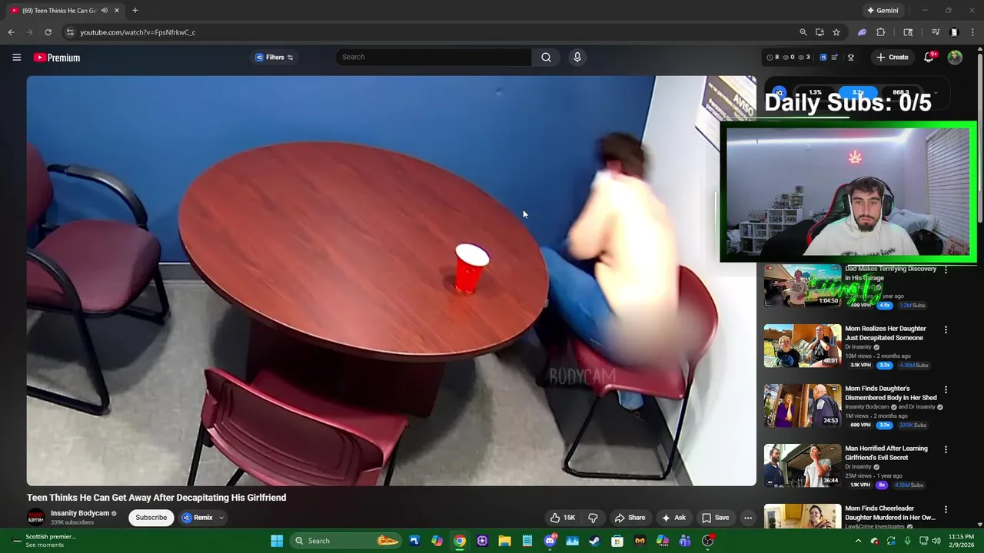Open the Chrome profile avatar
This screenshot has height=553, width=984.
point(954,32)
